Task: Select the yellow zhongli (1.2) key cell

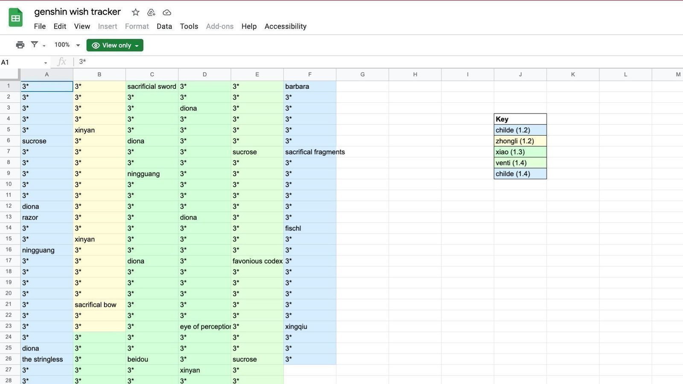Action: click(520, 141)
